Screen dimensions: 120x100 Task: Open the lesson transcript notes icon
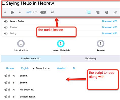(x=98, y=12)
